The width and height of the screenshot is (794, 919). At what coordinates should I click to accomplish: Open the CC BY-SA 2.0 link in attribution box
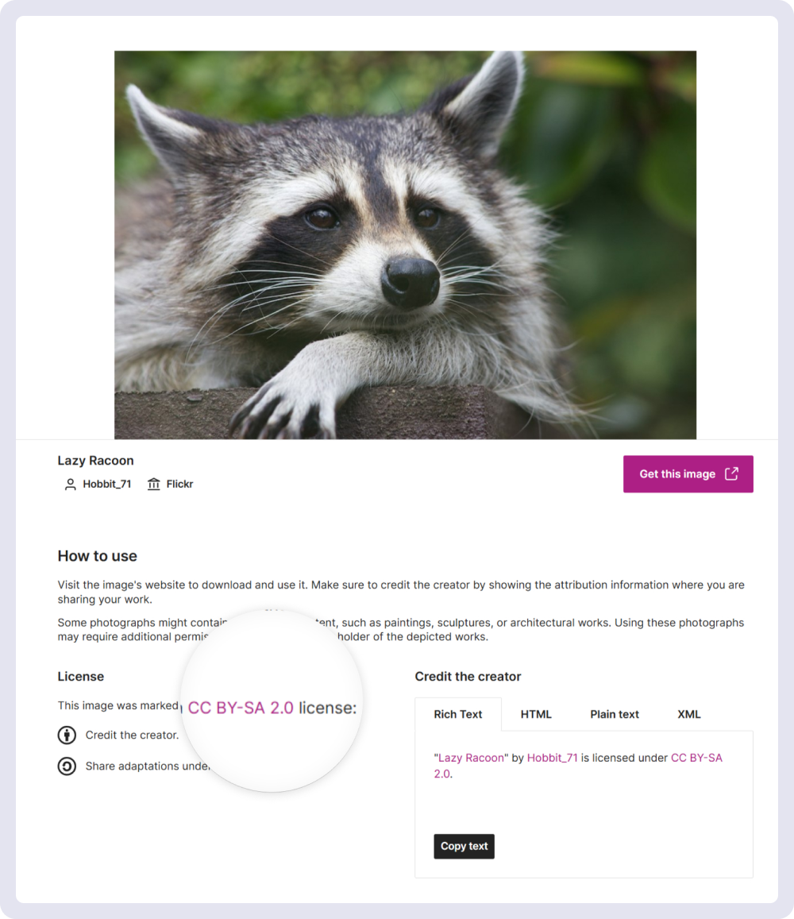click(x=696, y=758)
